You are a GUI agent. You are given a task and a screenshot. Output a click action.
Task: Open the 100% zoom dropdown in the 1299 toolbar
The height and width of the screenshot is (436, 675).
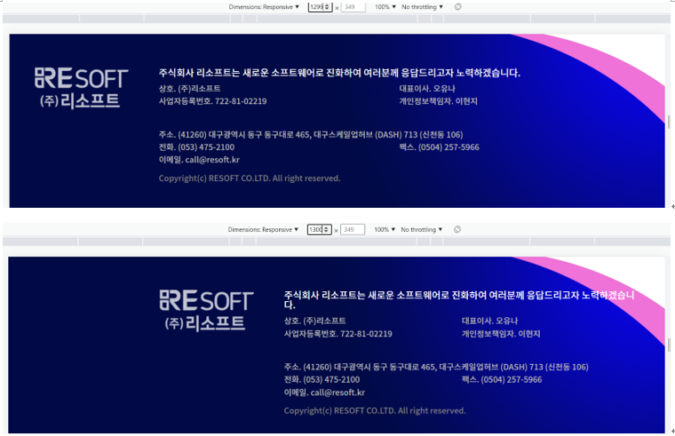point(385,7)
